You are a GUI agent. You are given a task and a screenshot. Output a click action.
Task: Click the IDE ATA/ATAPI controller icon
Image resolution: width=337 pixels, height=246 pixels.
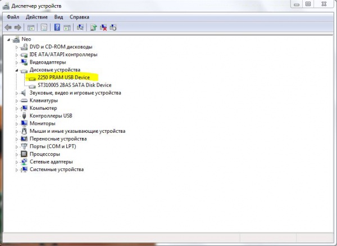point(24,55)
